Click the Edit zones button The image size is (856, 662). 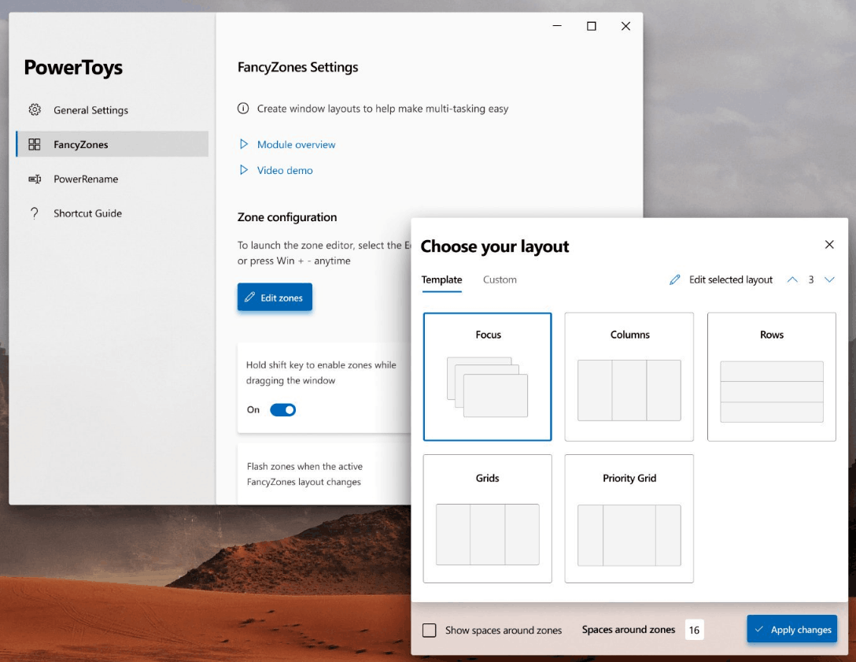click(275, 297)
